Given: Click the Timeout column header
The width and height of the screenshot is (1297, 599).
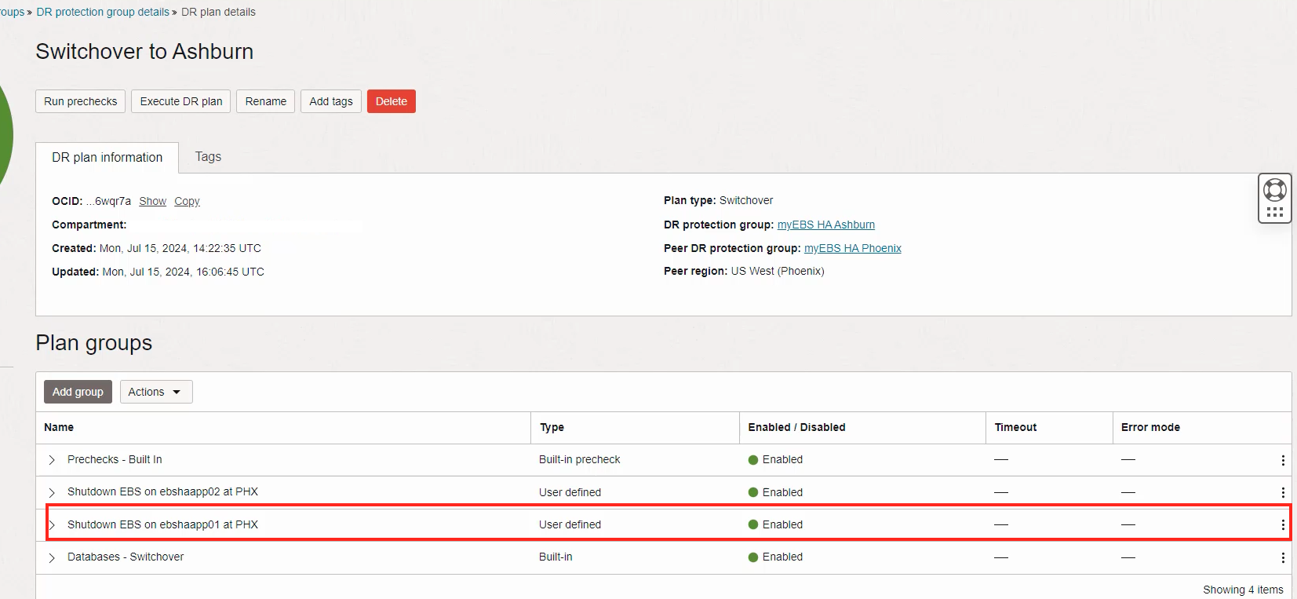Looking at the screenshot, I should (1015, 427).
